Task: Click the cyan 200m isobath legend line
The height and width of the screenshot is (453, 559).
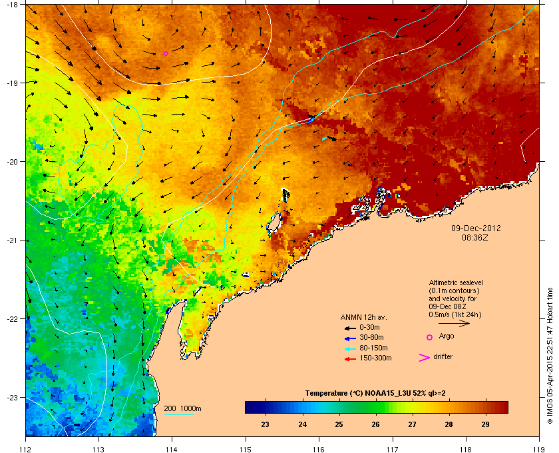Action: [178, 415]
